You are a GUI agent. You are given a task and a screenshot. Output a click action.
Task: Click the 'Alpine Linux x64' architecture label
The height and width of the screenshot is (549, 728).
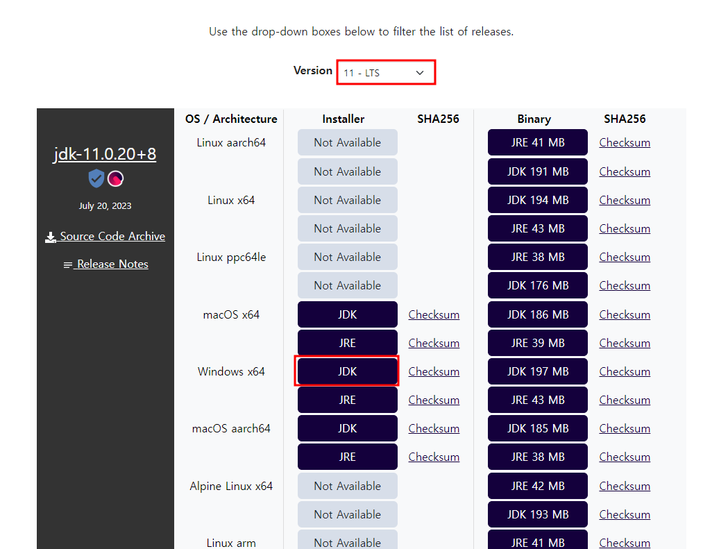click(x=231, y=486)
